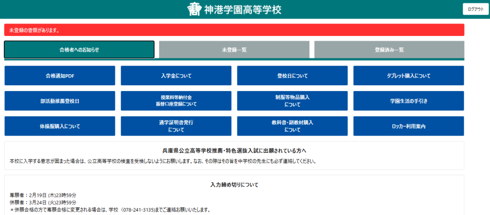Open 教科書・副教材購入について button
490x215 pixels.
pyautogui.click(x=292, y=126)
